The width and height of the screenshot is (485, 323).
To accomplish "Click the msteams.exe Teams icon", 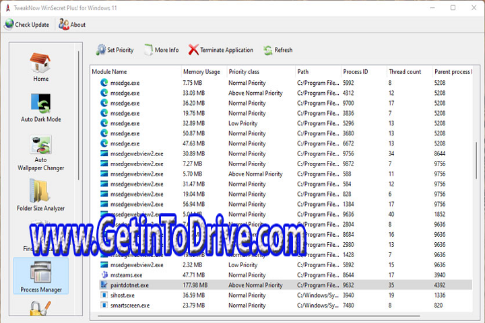I will click(104, 275).
